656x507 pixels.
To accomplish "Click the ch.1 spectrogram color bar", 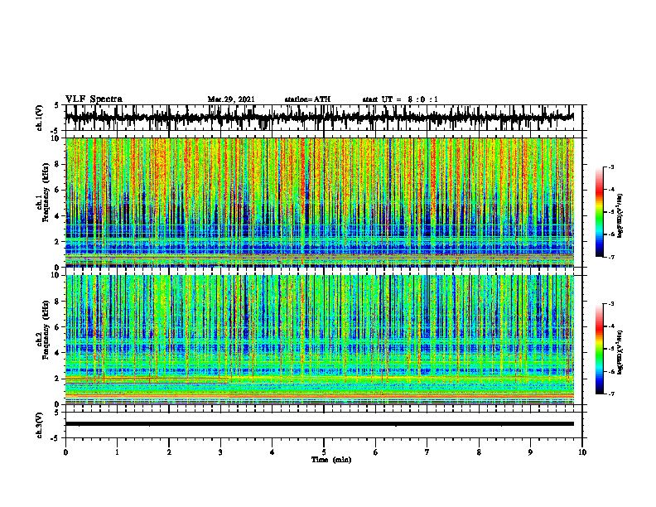I will pos(600,212).
